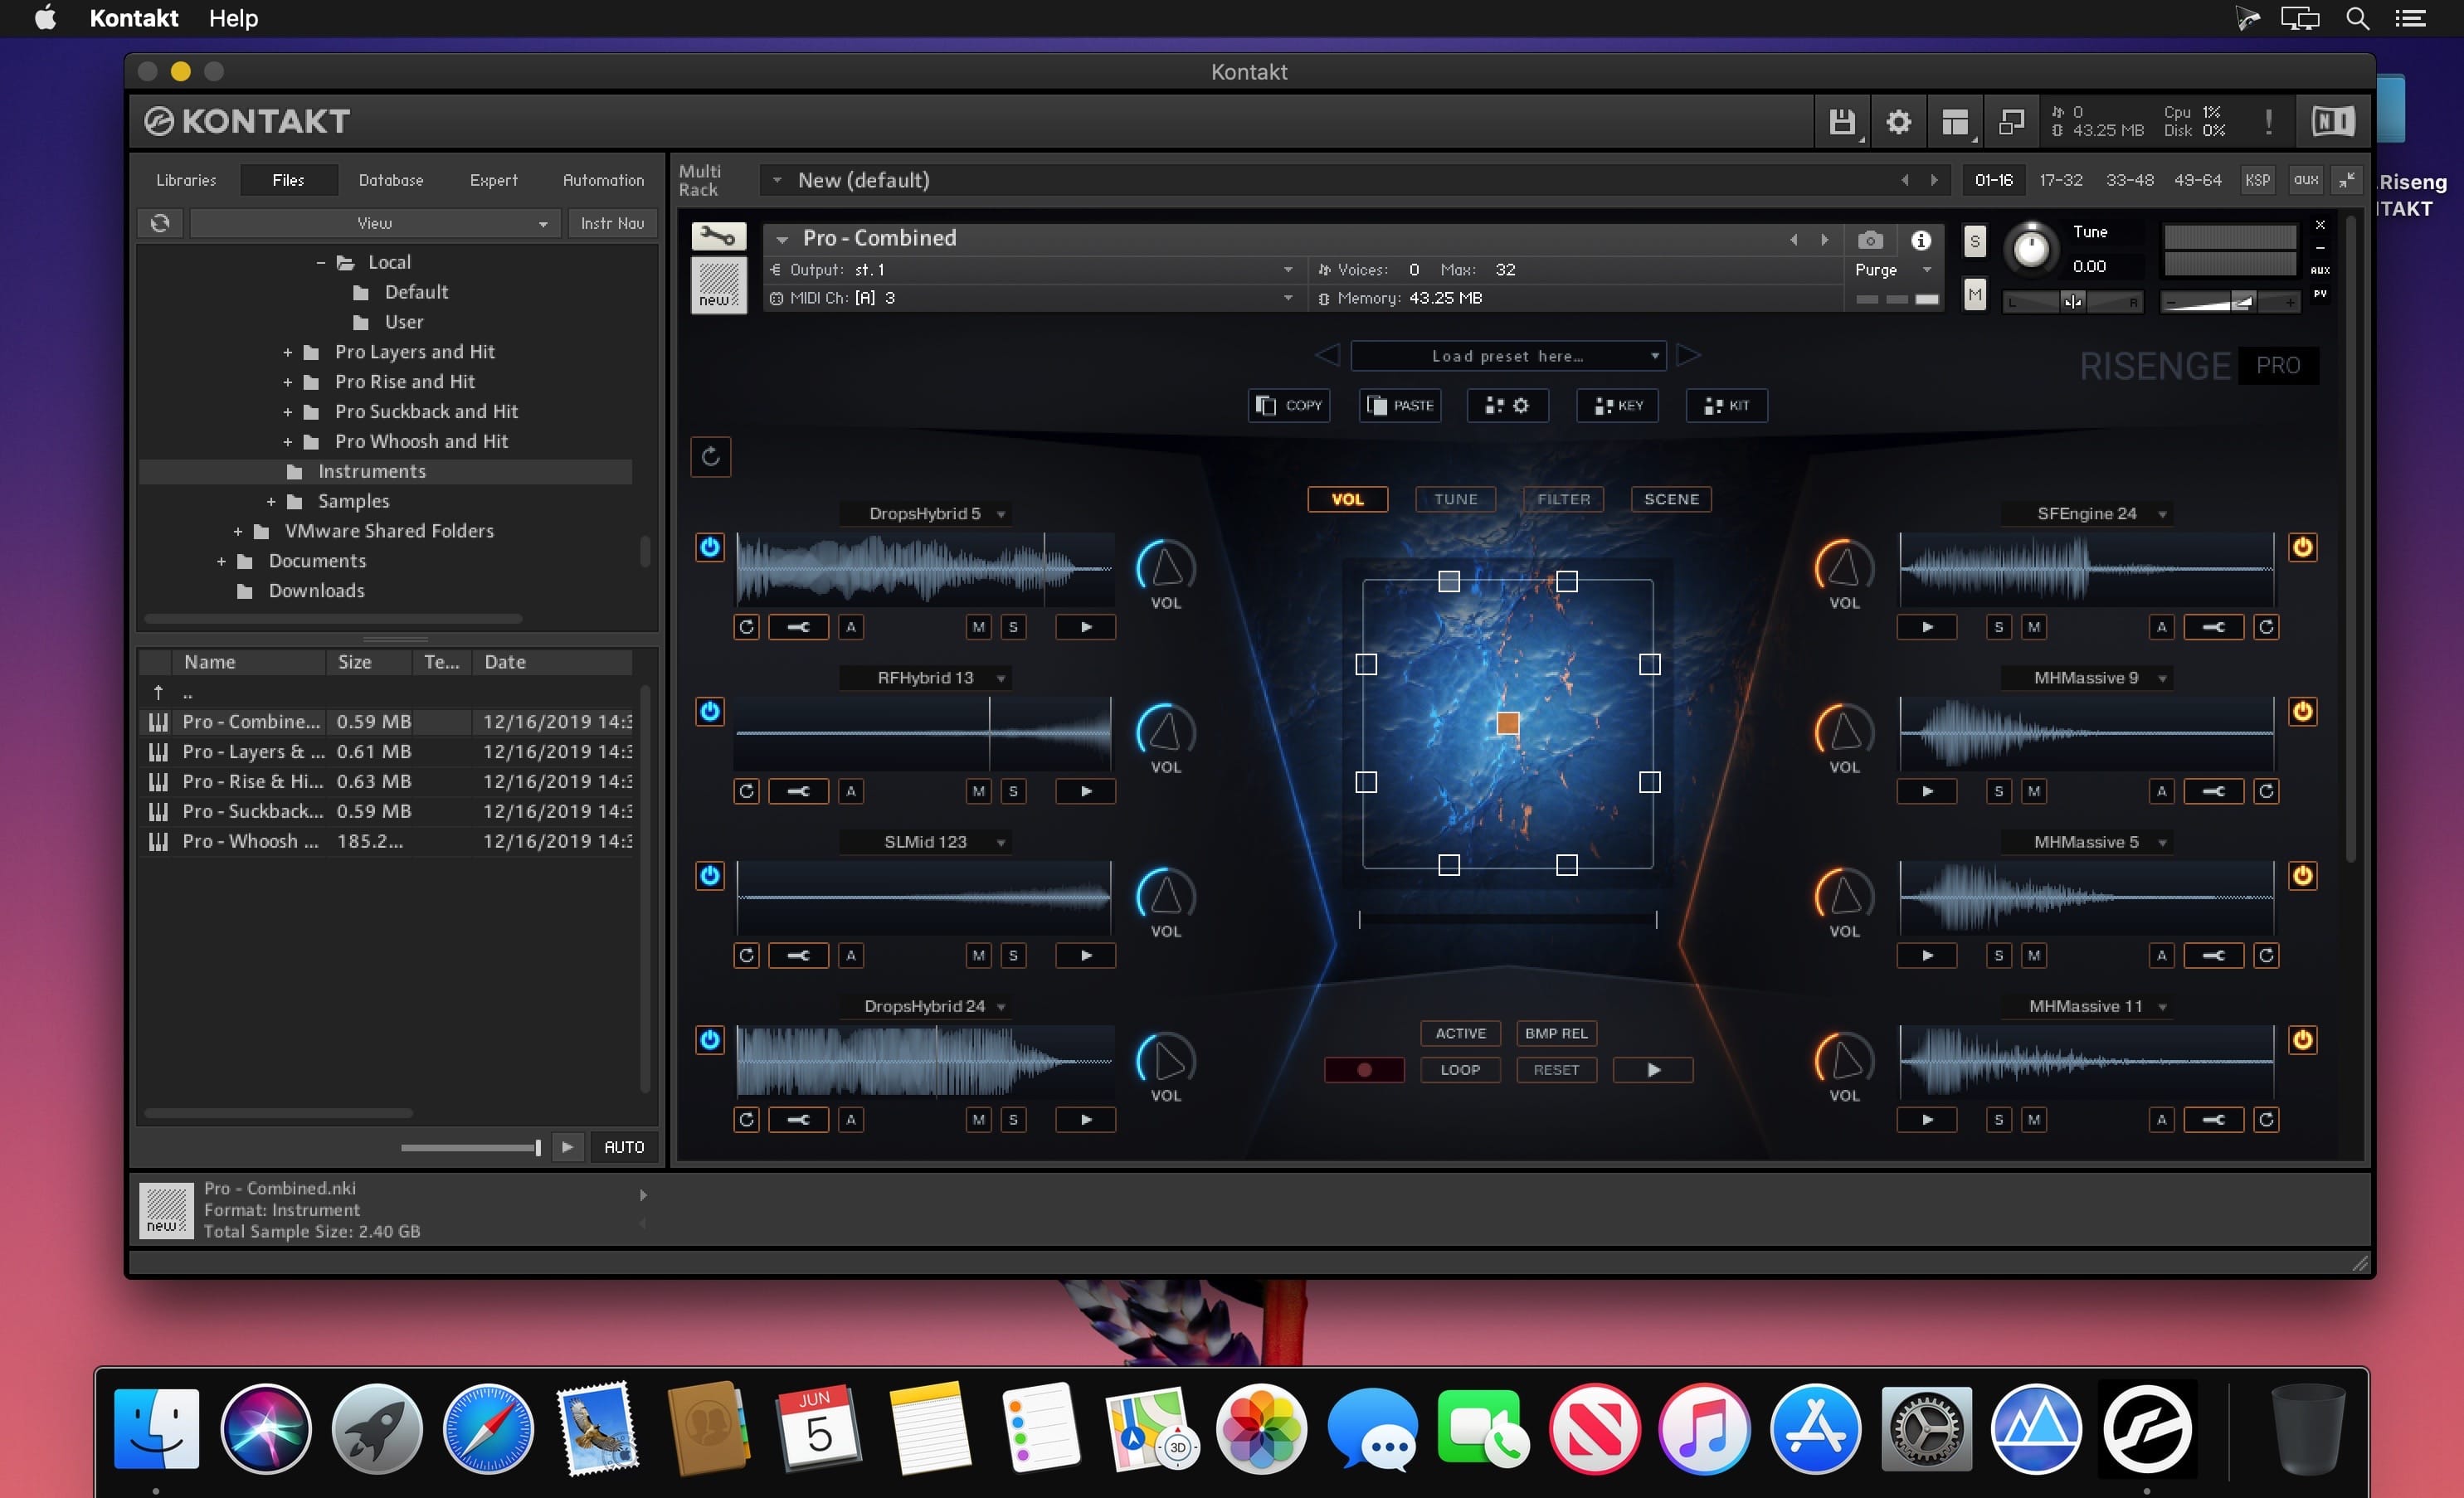2464x1498 pixels.
Task: Select the TUNE XY pad mode
Action: point(1455,499)
